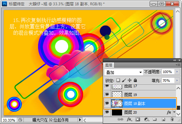Open the 不透明度 opacity slider arrow
Image resolution: width=182 pixels, height=124 pixels.
pos(177,72)
